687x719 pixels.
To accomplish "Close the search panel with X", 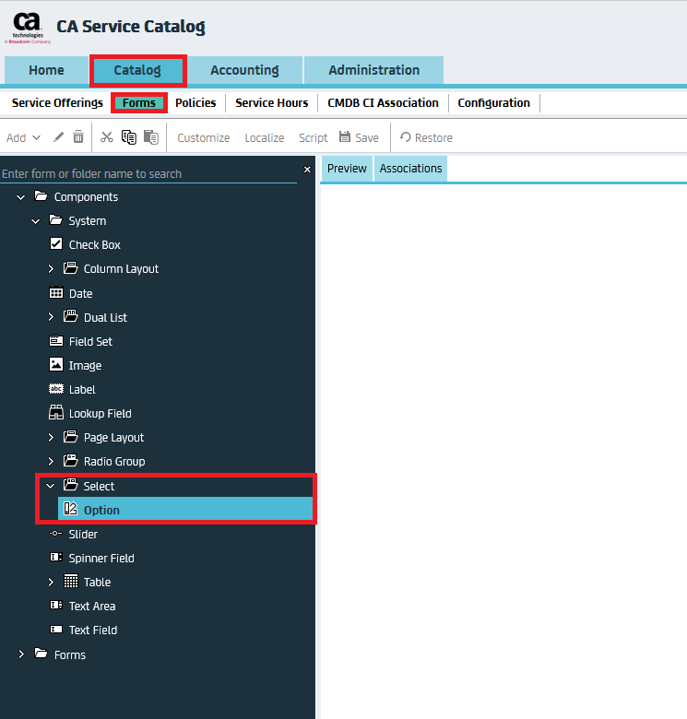I will pos(307,170).
